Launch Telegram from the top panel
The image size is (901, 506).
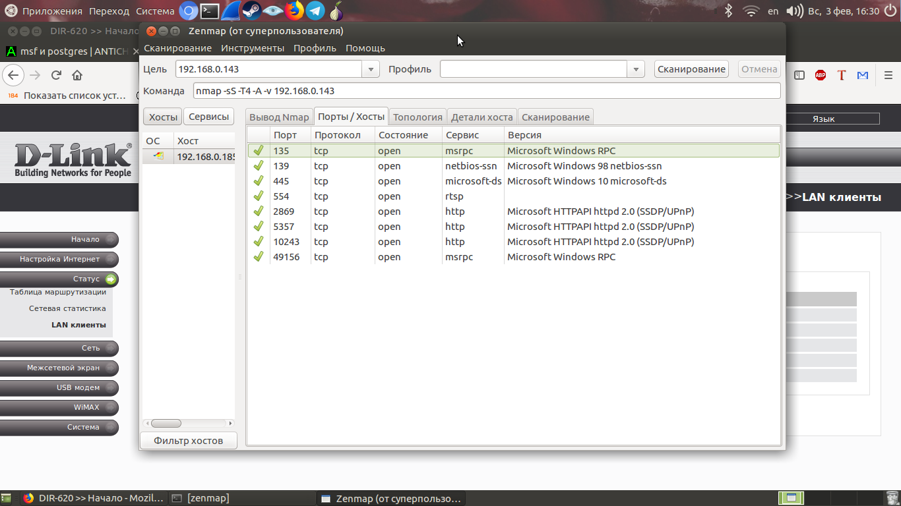click(315, 11)
